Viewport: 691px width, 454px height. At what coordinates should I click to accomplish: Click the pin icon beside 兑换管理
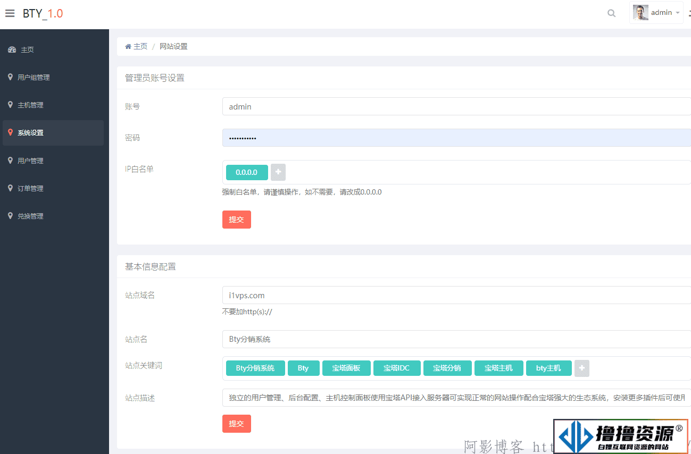[10, 216]
